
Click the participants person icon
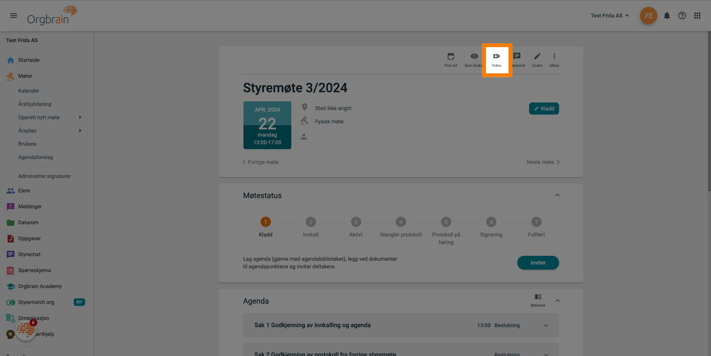pyautogui.click(x=304, y=137)
